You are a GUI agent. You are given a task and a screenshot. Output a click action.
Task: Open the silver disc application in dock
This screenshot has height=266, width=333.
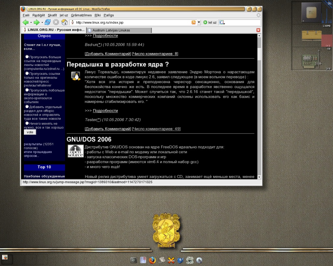pos(199,260)
